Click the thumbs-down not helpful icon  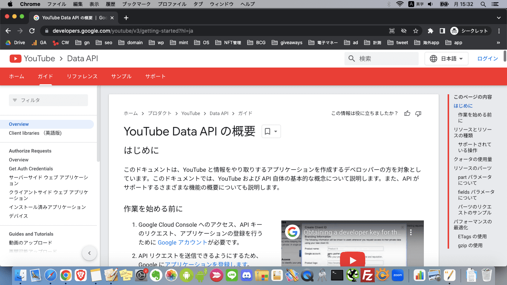click(x=418, y=114)
